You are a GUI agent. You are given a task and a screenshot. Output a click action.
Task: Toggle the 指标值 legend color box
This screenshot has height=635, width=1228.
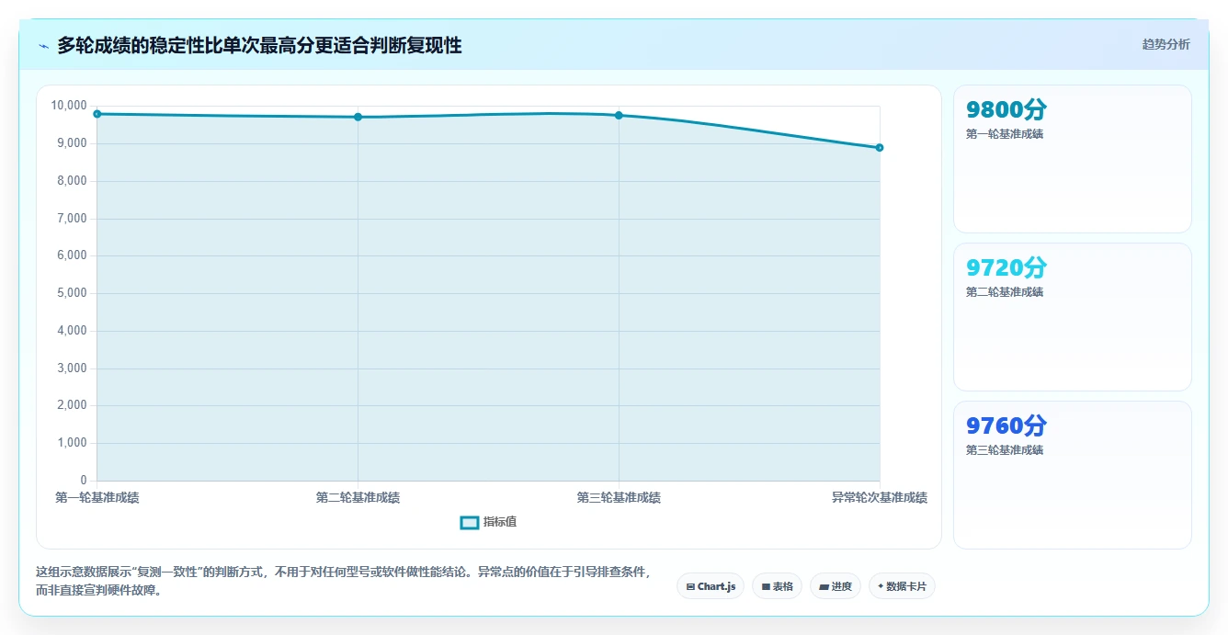point(469,522)
